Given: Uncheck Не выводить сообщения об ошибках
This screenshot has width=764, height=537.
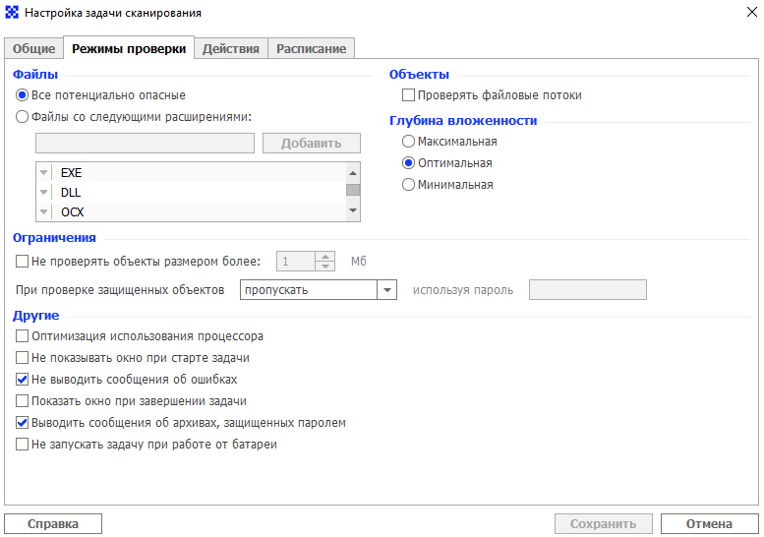Looking at the screenshot, I should (22, 379).
